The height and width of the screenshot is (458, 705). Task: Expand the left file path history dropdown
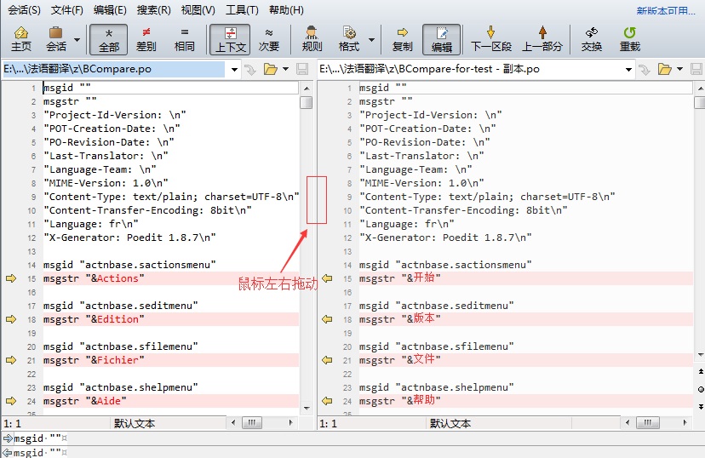point(234,69)
